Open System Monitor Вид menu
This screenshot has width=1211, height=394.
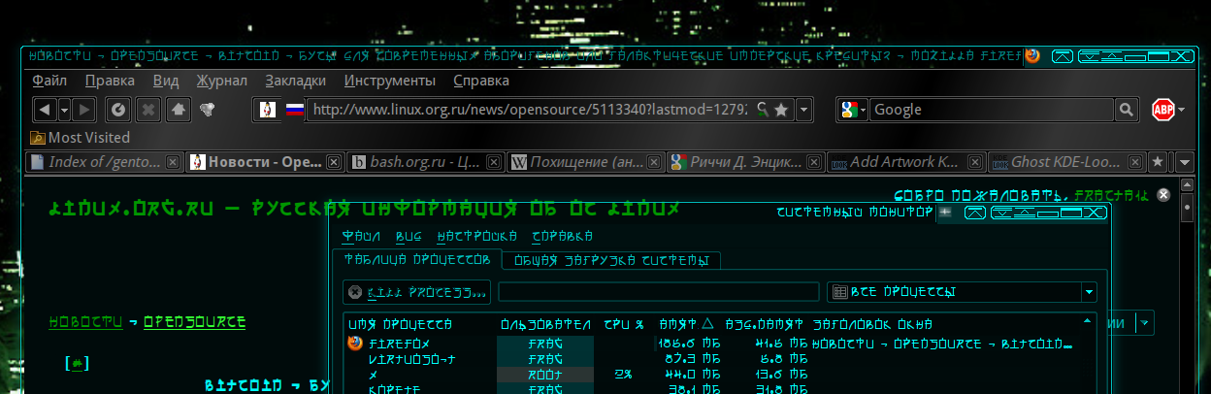pyautogui.click(x=408, y=237)
